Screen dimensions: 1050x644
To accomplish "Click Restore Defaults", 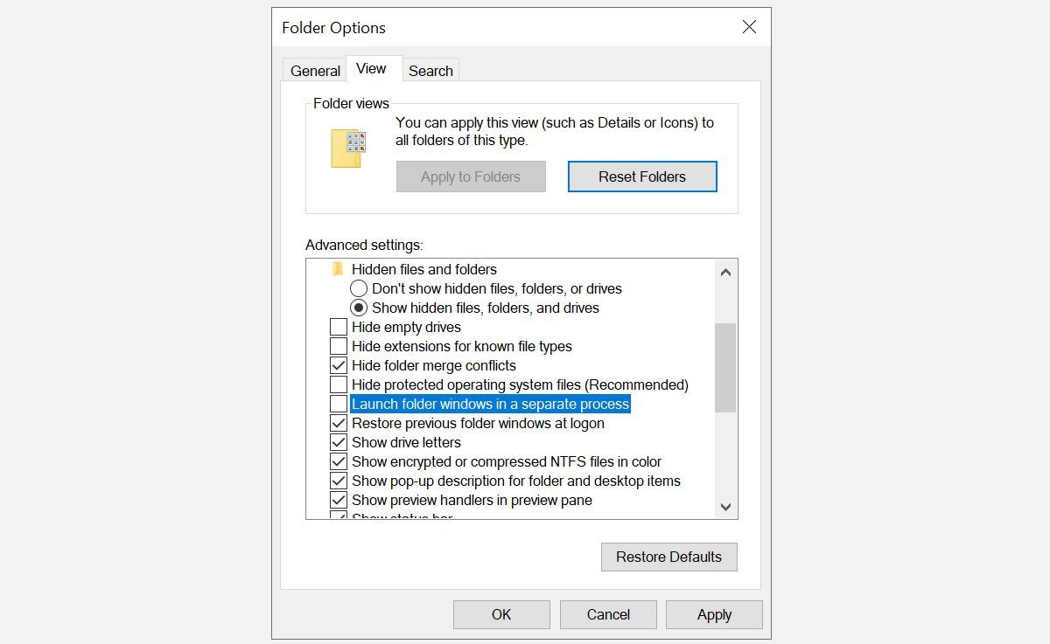I will tap(668, 557).
